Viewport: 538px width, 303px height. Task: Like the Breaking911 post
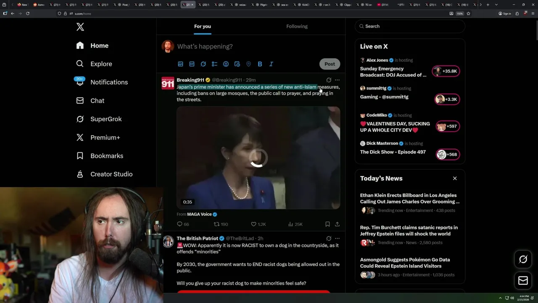[x=258, y=224]
